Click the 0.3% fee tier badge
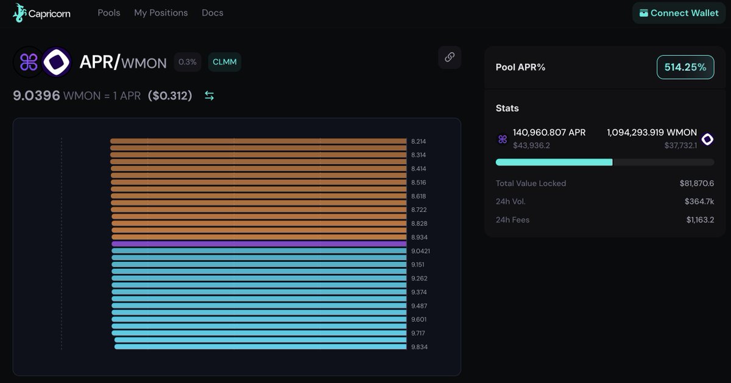731x383 pixels. pos(188,62)
